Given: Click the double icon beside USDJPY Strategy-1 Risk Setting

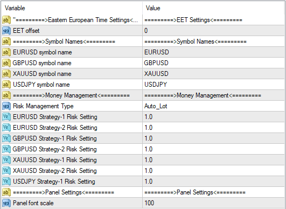Looking at the screenshot, I should [x=6, y=182].
